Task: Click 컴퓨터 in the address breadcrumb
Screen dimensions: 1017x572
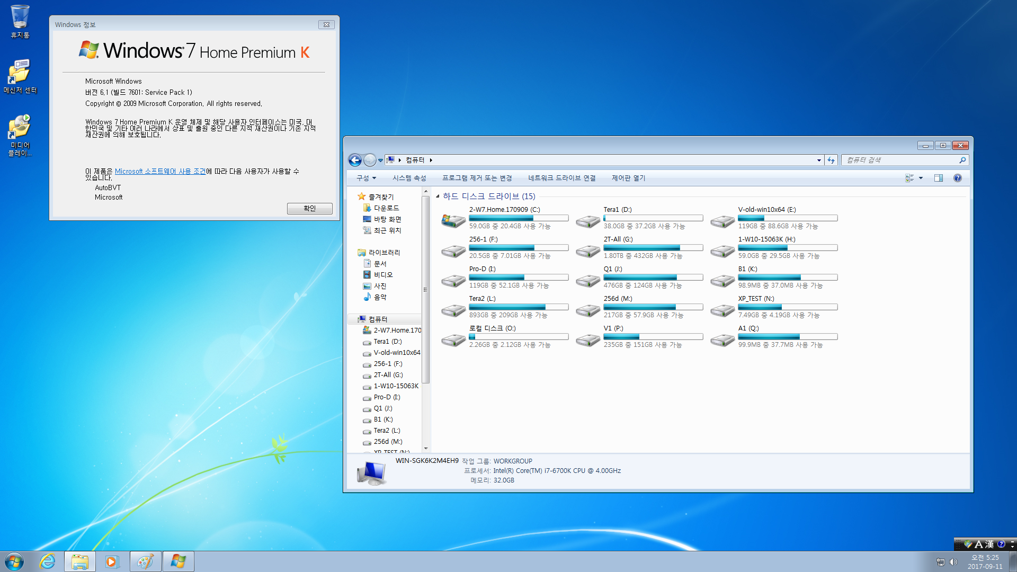Action: click(x=415, y=160)
